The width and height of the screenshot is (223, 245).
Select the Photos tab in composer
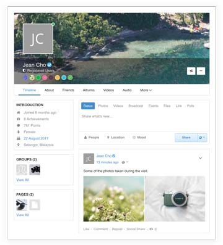tap(103, 106)
